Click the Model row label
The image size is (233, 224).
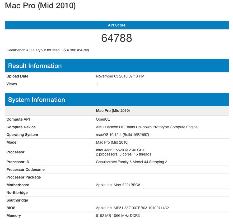12,142
